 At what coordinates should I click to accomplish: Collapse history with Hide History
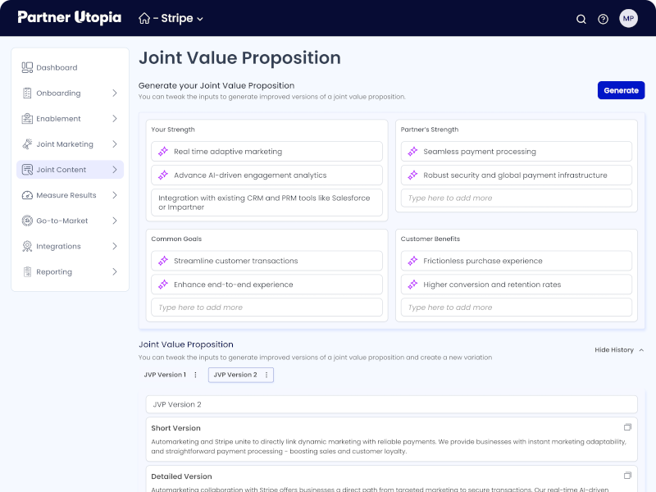(619, 350)
